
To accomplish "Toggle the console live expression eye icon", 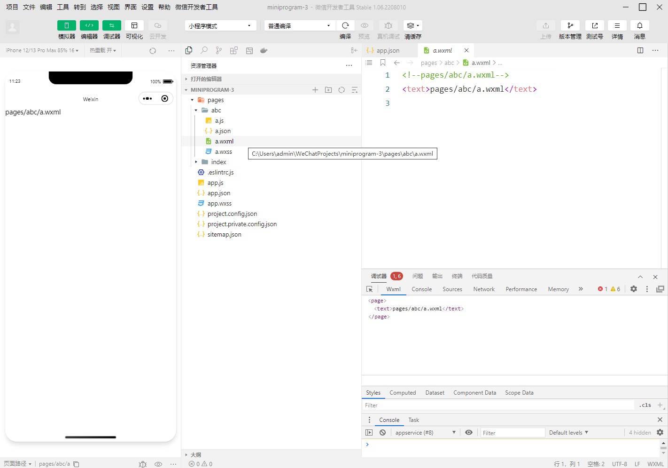I will point(469,432).
